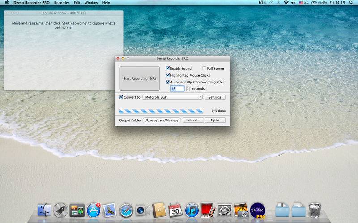Uncheck the Enable Sound checkbox
Viewport: 358px width, 223px height.
[167, 68]
